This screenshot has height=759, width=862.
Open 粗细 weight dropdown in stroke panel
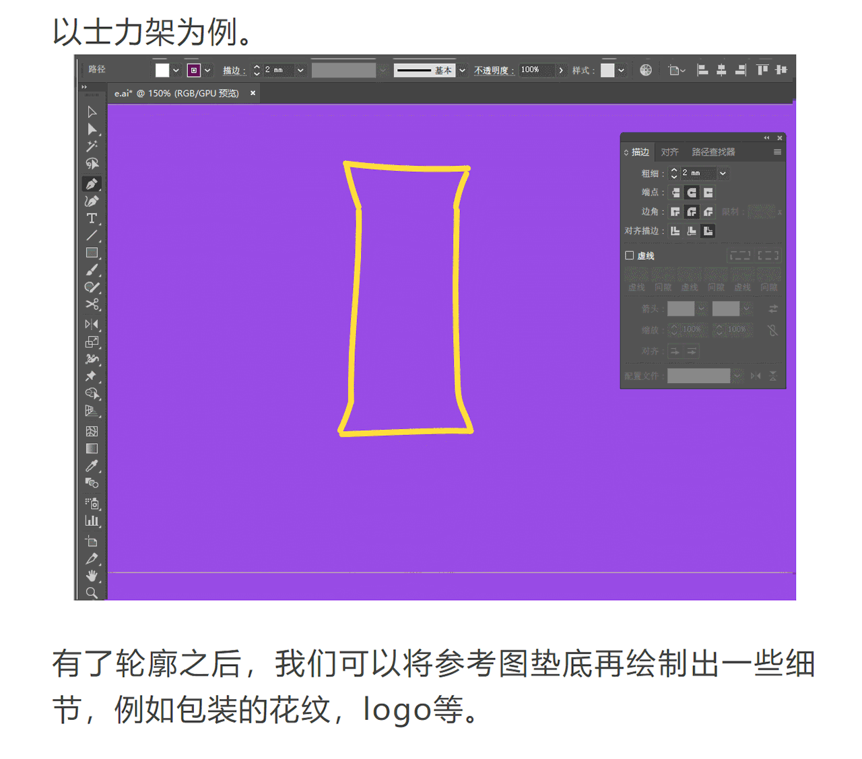(x=723, y=173)
